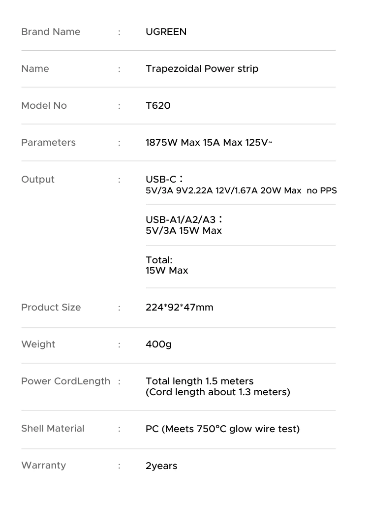Select the T620 model number
The height and width of the screenshot is (532, 369).
pyautogui.click(x=158, y=105)
